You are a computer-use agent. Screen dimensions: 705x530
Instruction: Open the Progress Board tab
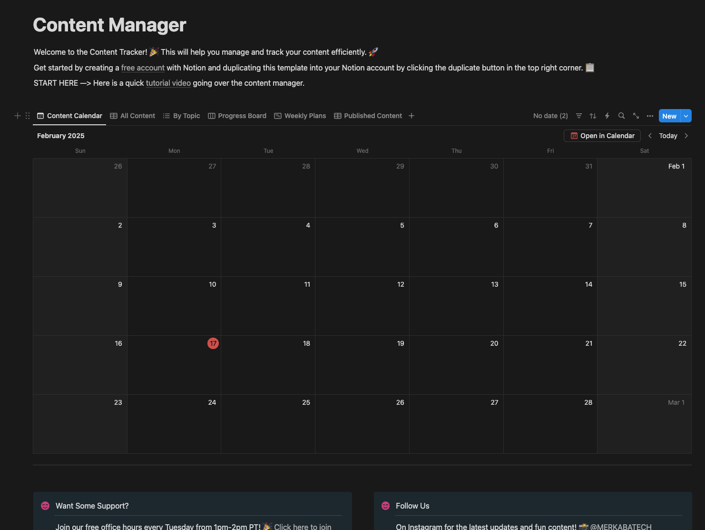[237, 116]
